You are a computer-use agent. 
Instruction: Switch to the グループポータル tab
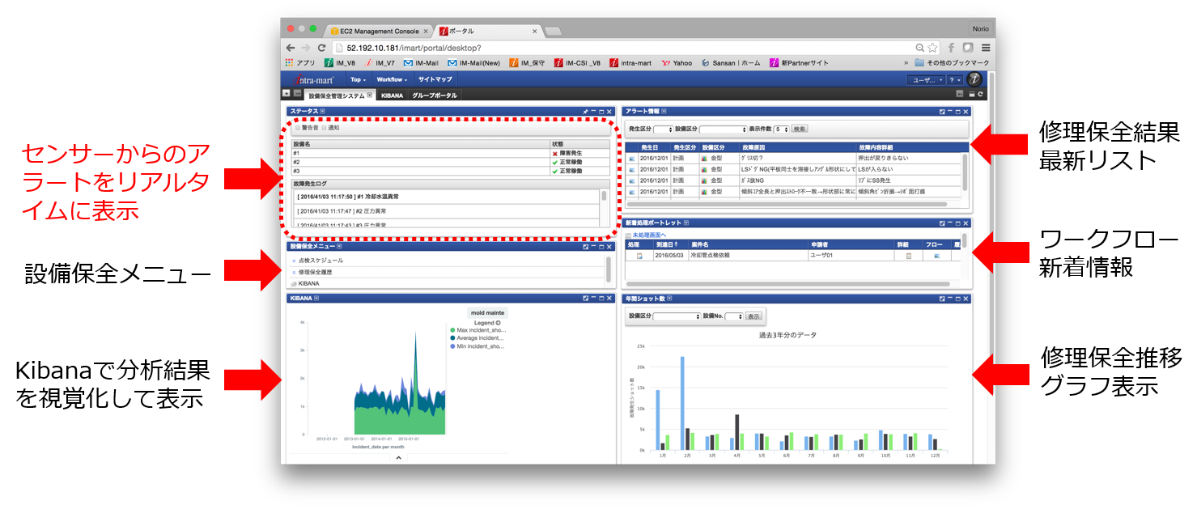coord(434,95)
